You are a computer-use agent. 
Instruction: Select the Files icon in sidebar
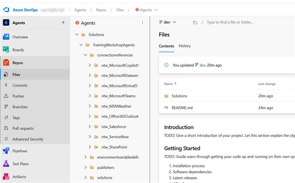point(6,74)
